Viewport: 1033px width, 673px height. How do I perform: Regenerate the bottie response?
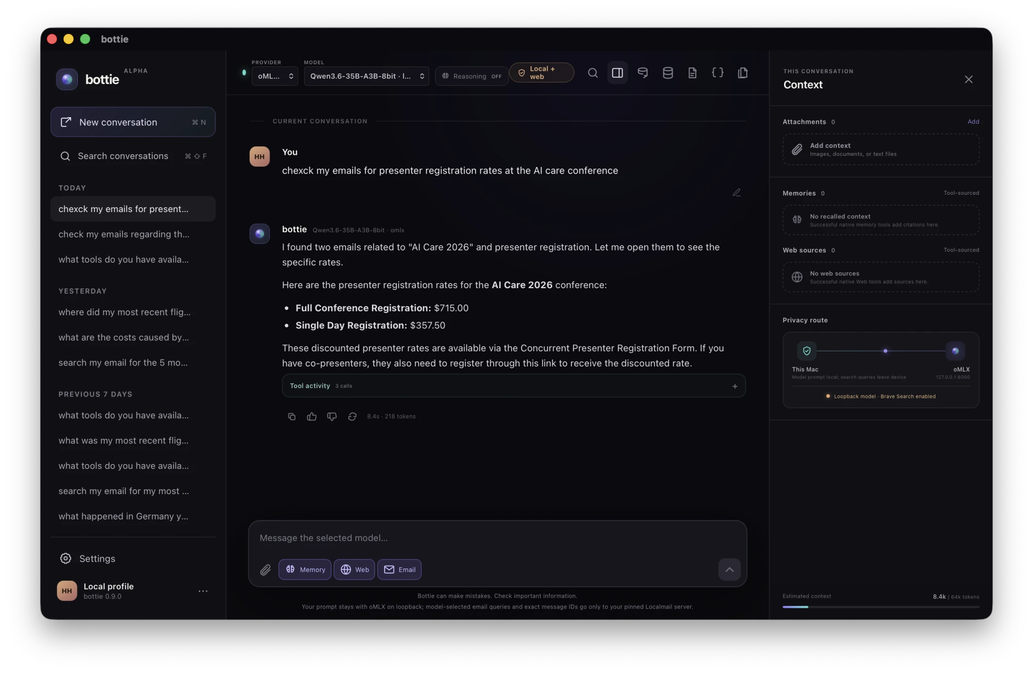(352, 416)
